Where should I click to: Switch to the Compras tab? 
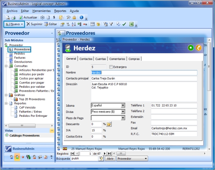point(134,59)
